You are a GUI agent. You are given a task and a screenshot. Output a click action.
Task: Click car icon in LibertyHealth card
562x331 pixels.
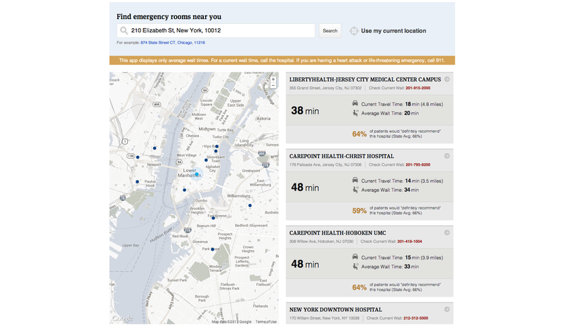coord(355,103)
